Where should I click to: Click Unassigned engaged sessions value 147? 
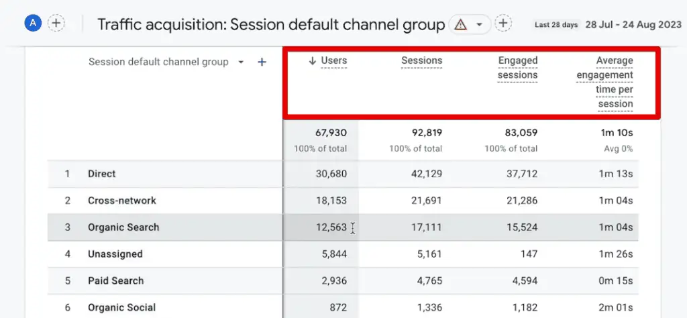tap(529, 254)
